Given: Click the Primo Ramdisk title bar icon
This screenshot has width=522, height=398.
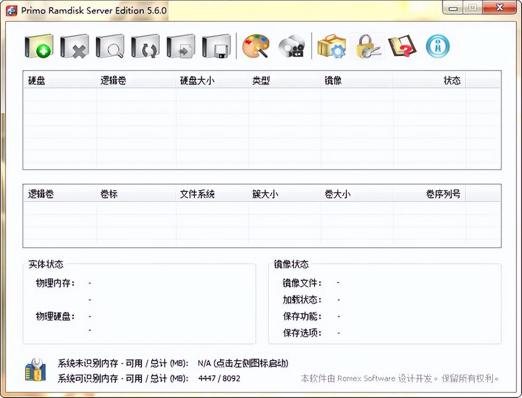Looking at the screenshot, I should [11, 7].
